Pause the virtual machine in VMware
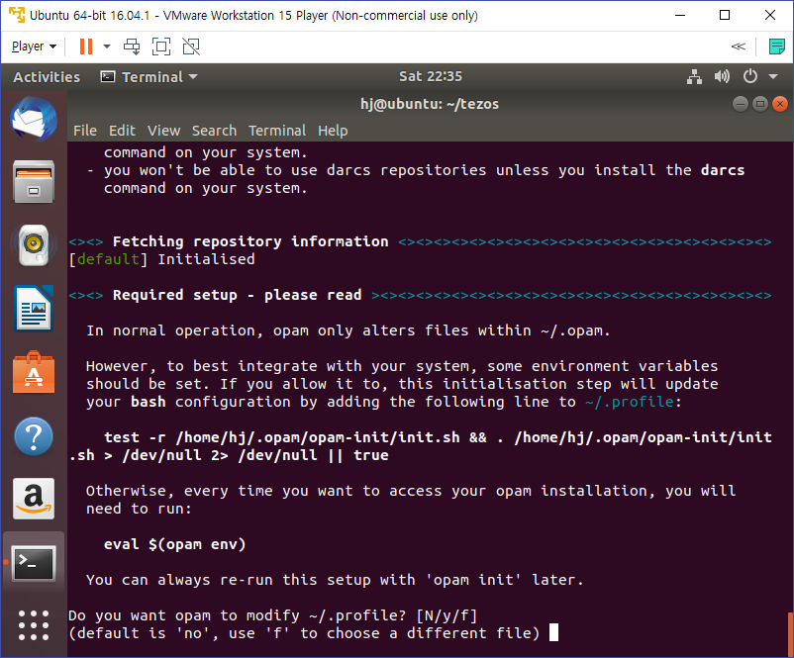 click(x=86, y=47)
